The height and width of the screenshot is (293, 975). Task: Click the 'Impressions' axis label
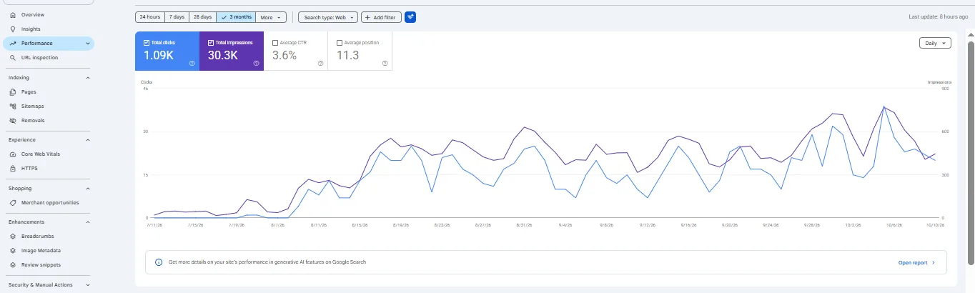(939, 82)
